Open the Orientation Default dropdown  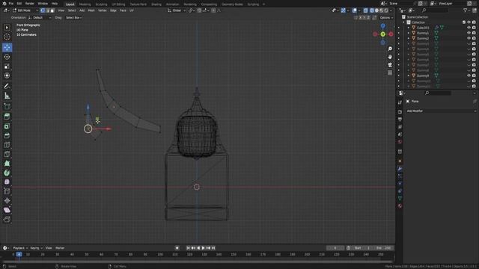(40, 18)
